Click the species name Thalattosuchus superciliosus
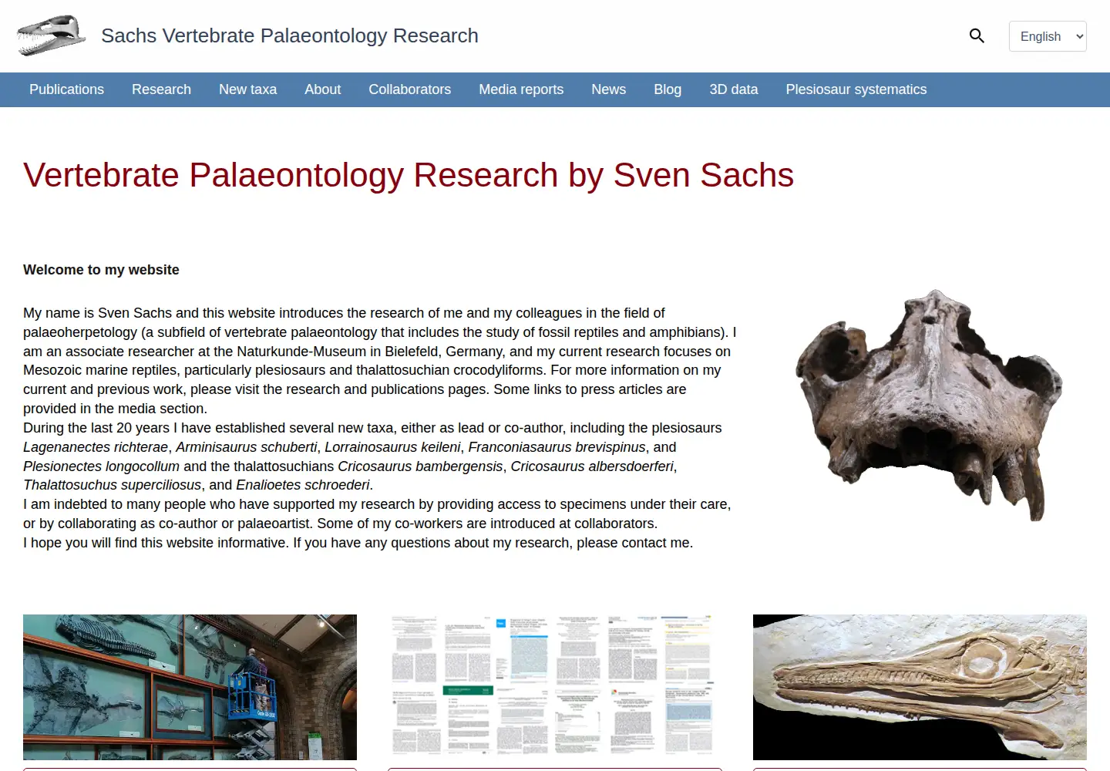 113,485
